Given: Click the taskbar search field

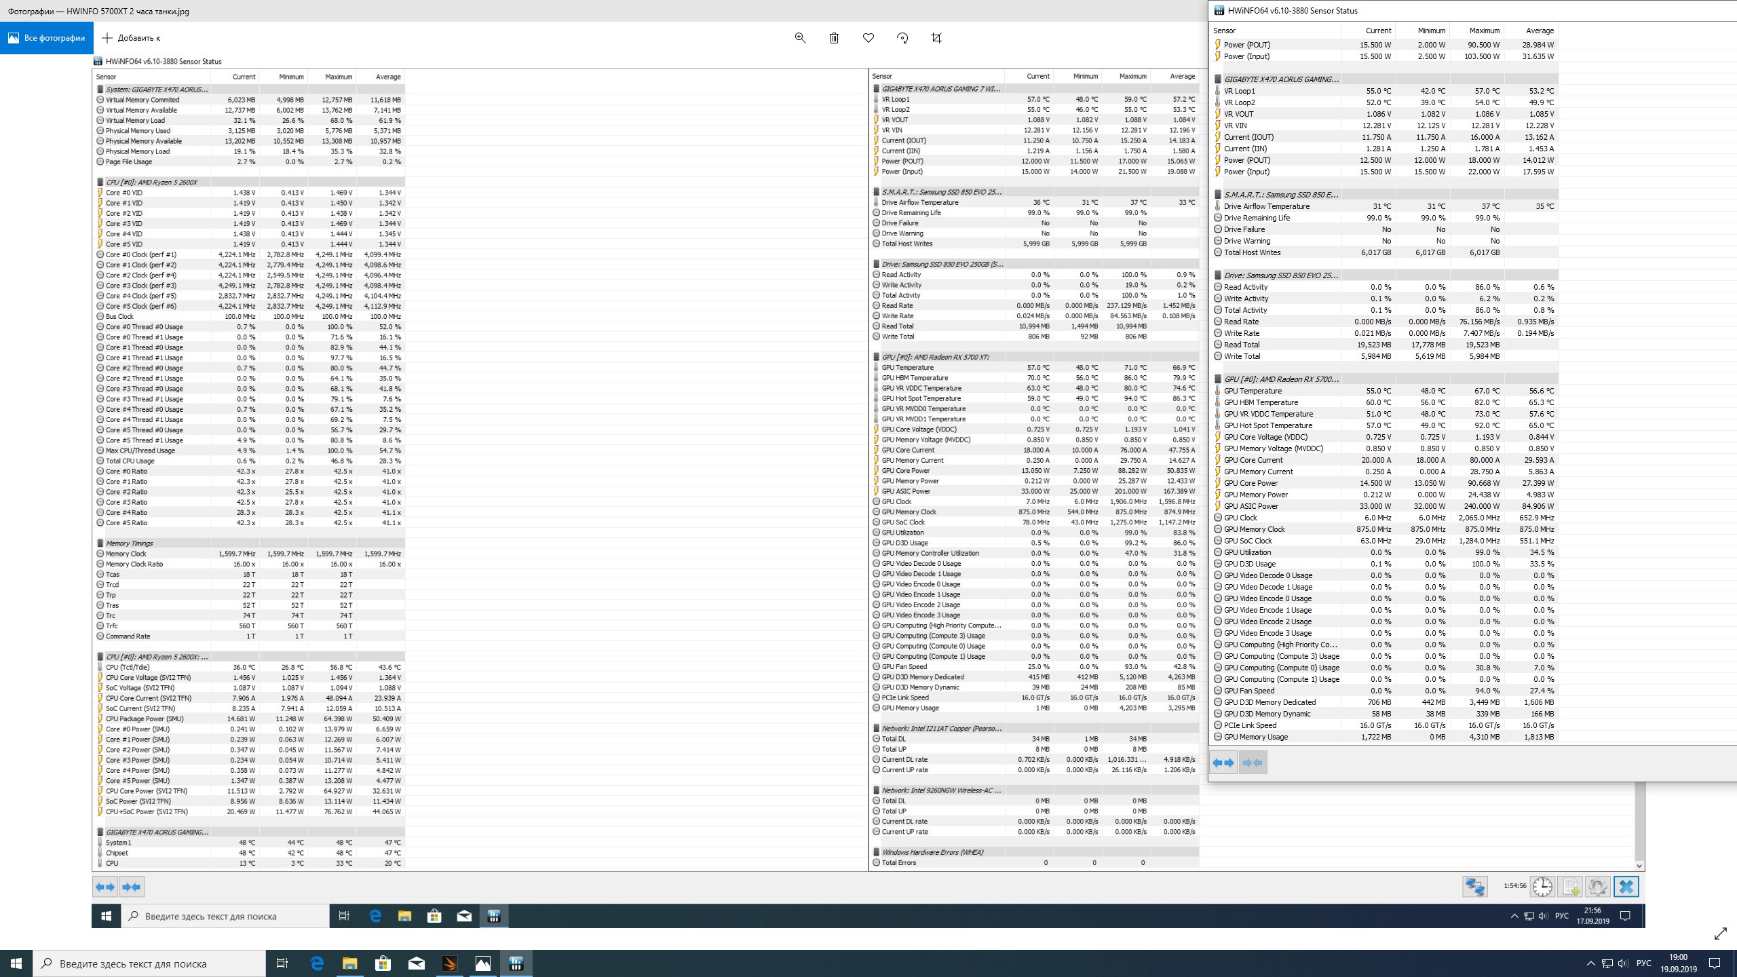Looking at the screenshot, I should point(149,963).
